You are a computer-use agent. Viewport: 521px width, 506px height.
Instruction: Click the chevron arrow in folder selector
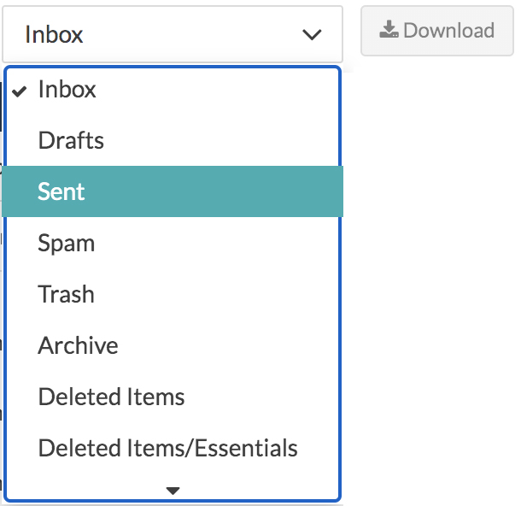(312, 35)
